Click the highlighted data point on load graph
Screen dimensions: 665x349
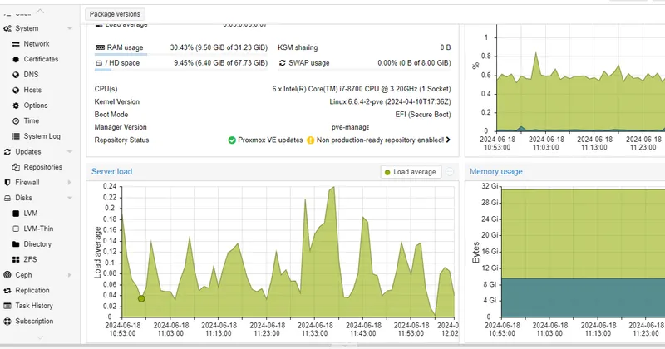tap(141, 299)
